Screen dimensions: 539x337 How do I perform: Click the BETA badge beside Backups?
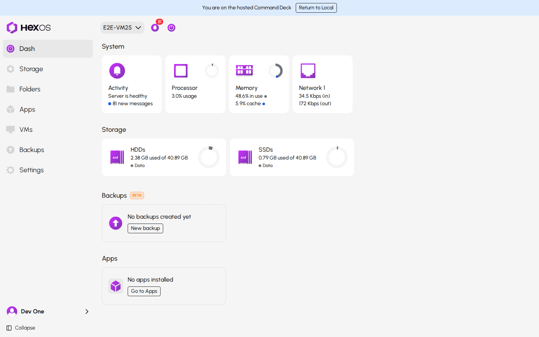pyautogui.click(x=137, y=195)
